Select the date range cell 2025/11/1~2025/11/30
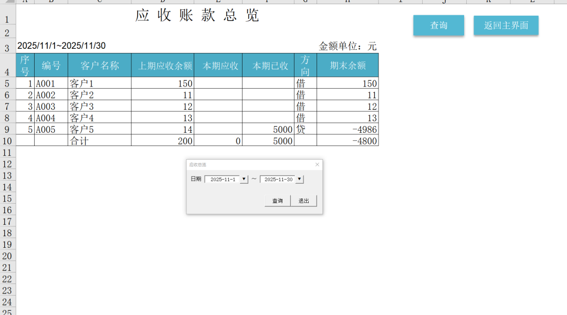This screenshot has height=315, width=567. pyautogui.click(x=61, y=46)
